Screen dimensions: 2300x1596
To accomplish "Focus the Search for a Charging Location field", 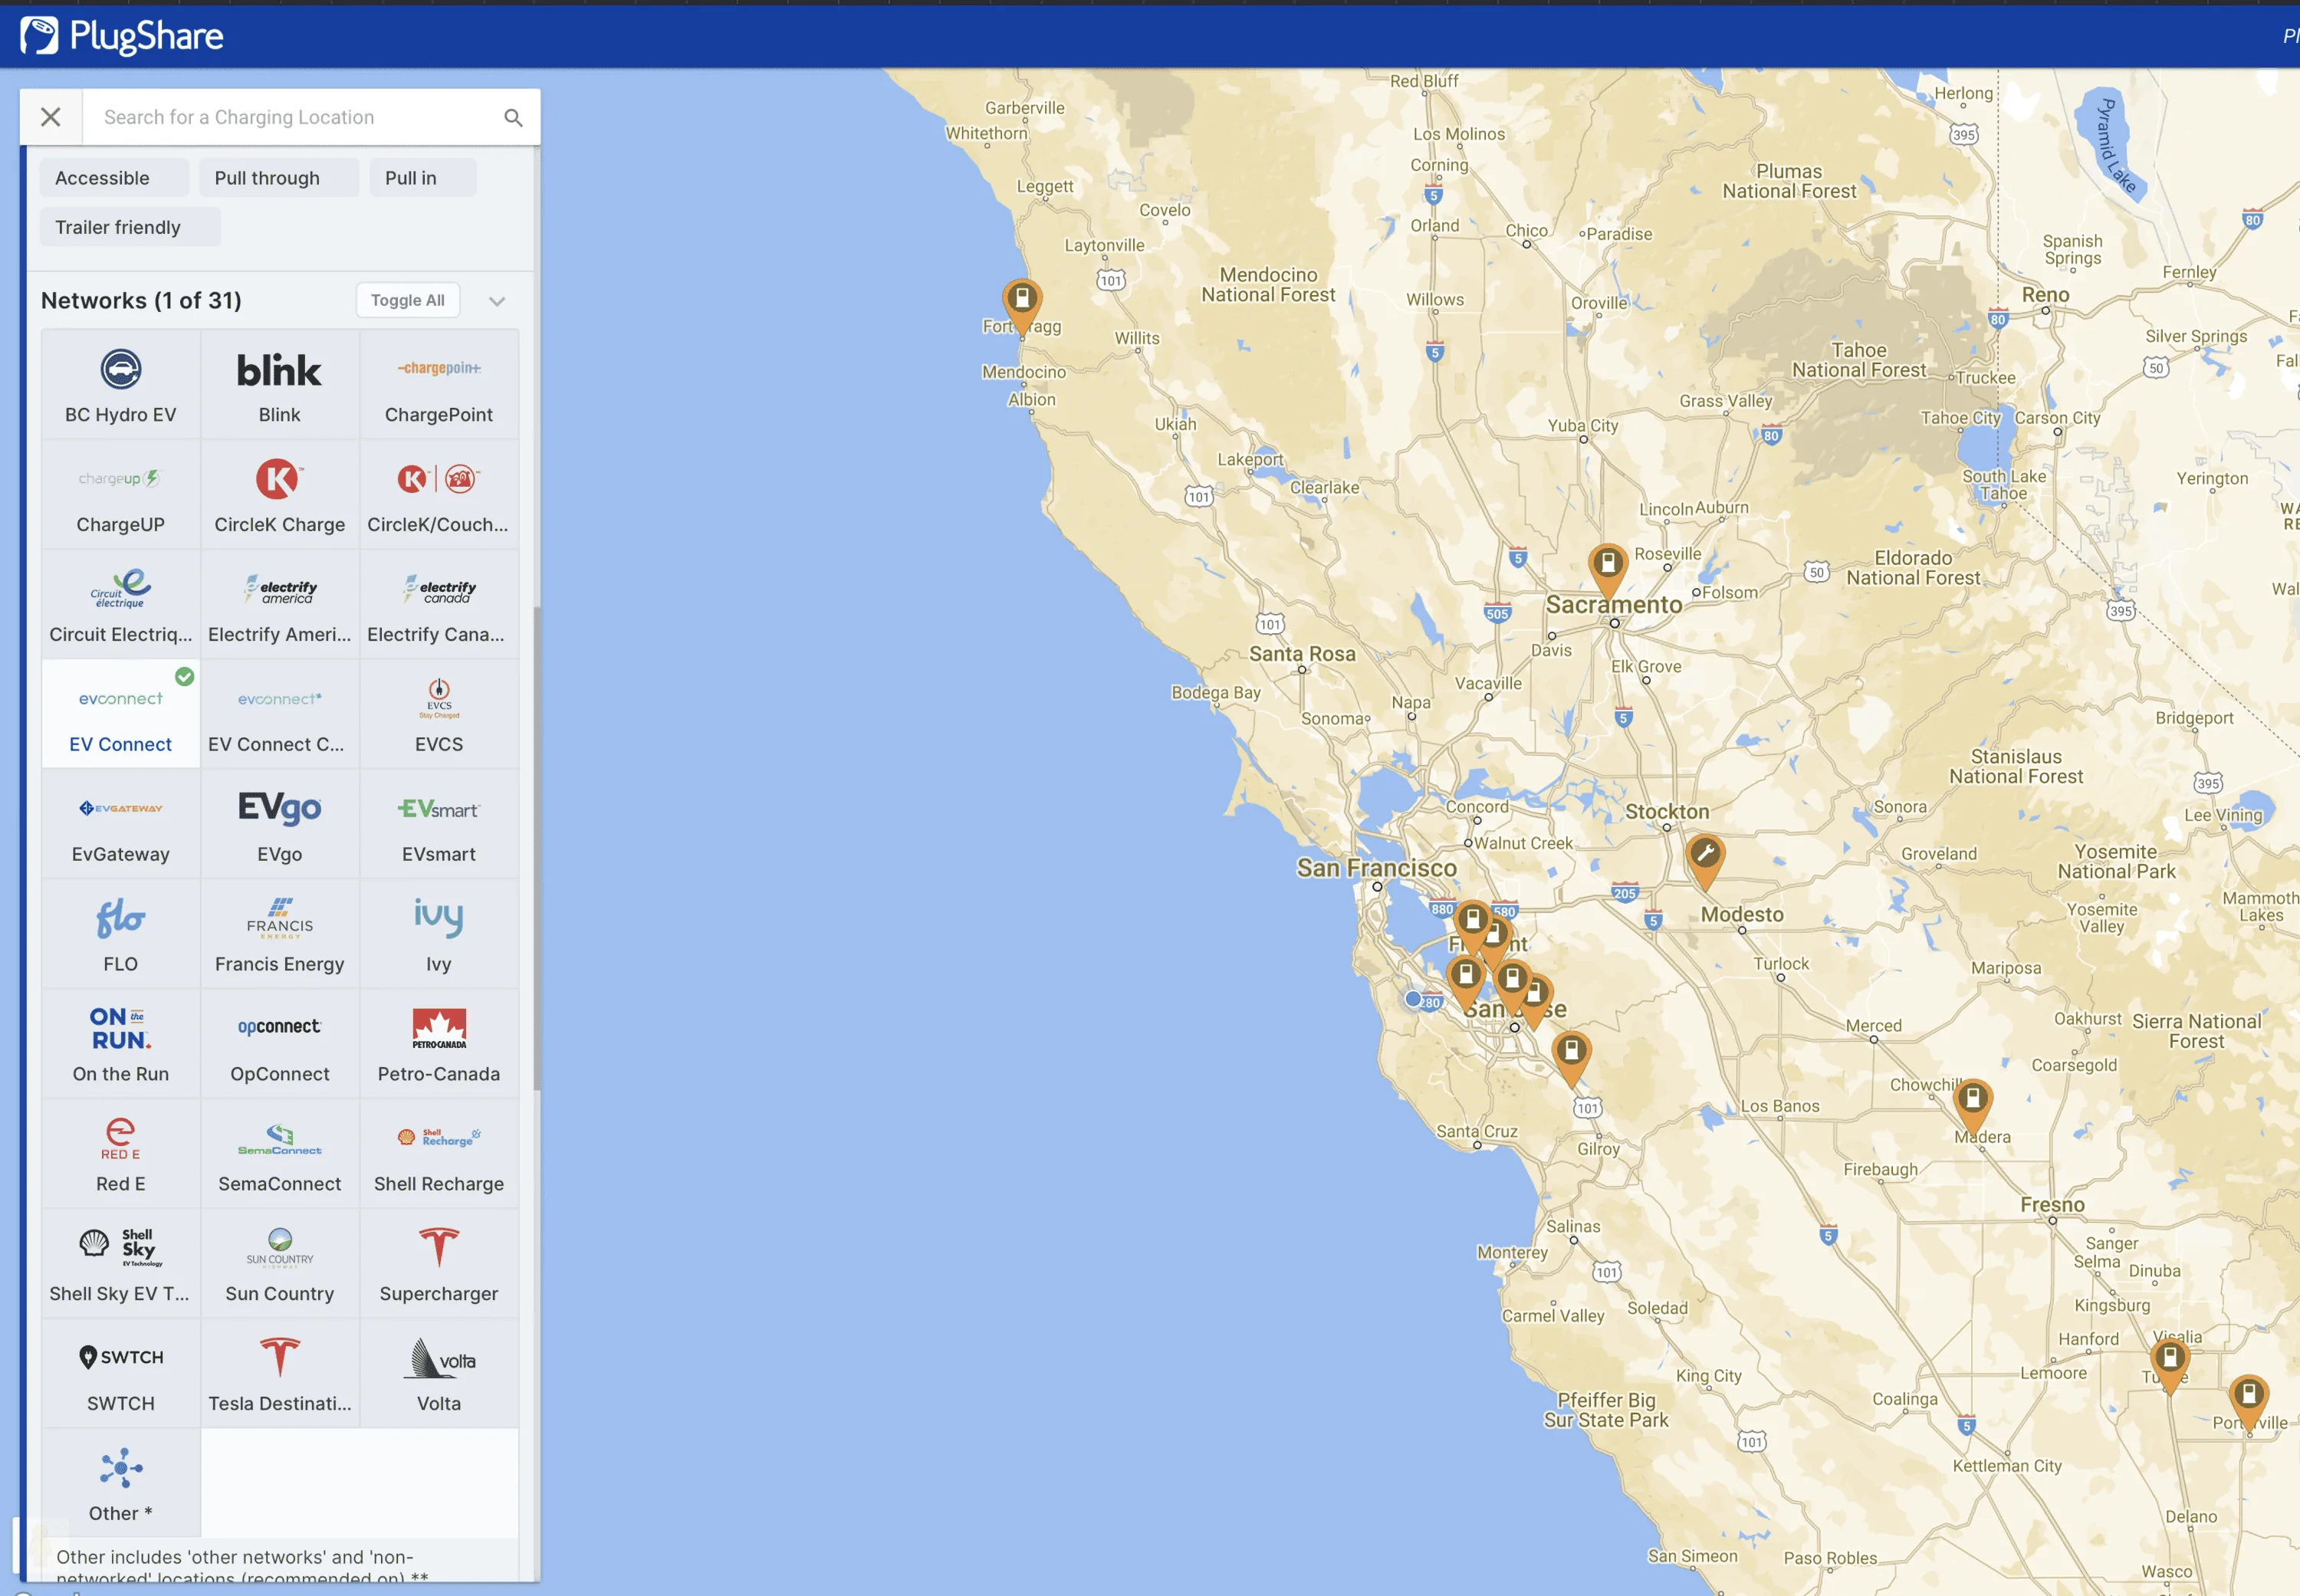I will coord(290,117).
